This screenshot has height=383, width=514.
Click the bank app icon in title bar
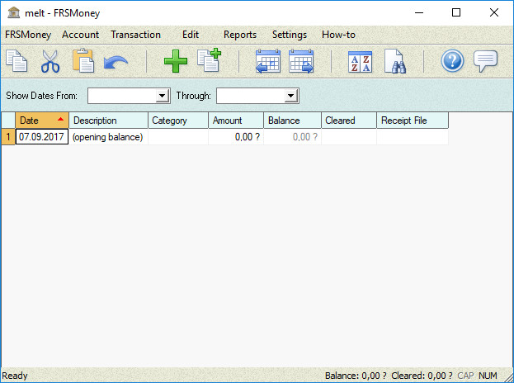point(13,12)
